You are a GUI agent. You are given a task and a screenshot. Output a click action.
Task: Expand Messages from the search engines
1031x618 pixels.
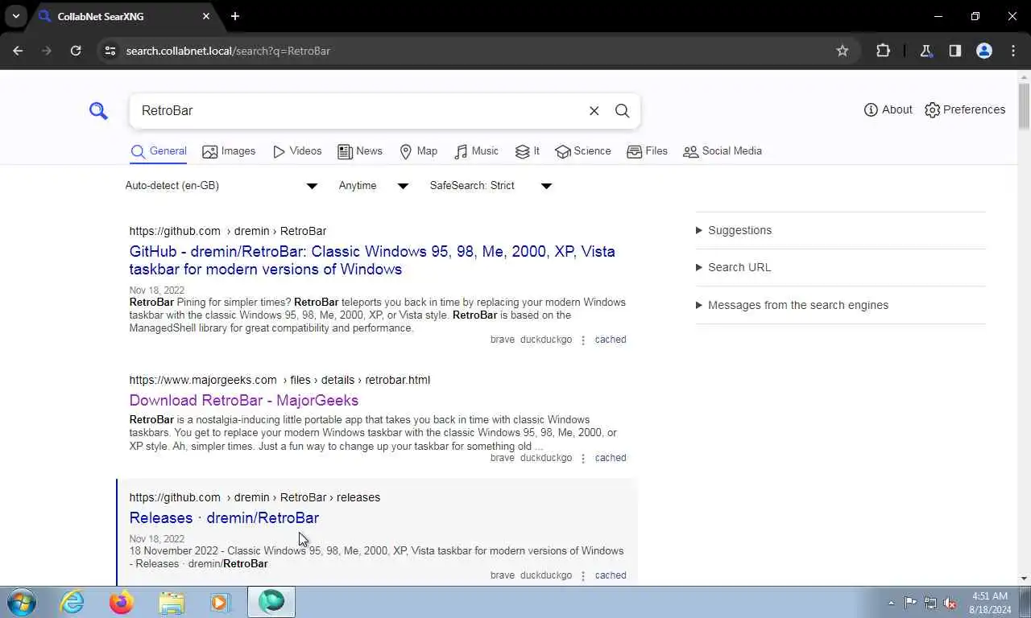pyautogui.click(x=840, y=305)
